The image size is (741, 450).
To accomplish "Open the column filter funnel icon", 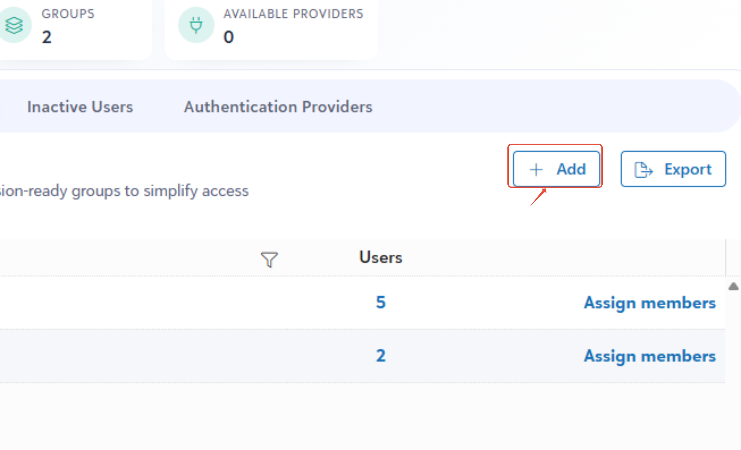I will (269, 259).
